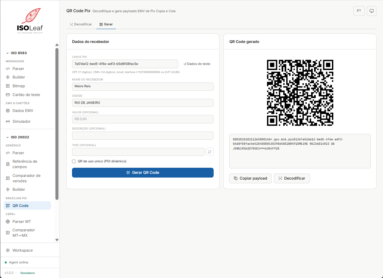Click the Dados EMV chip icon

8,111
